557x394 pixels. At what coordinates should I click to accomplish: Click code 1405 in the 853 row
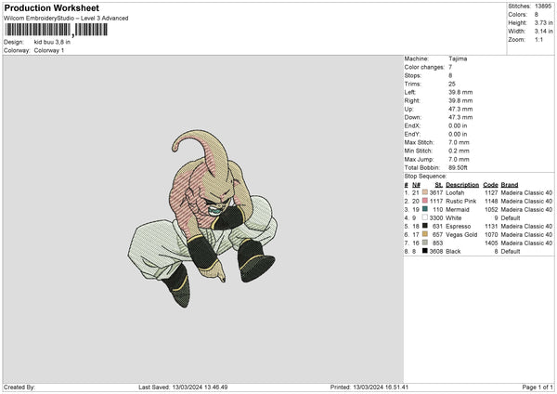click(491, 243)
